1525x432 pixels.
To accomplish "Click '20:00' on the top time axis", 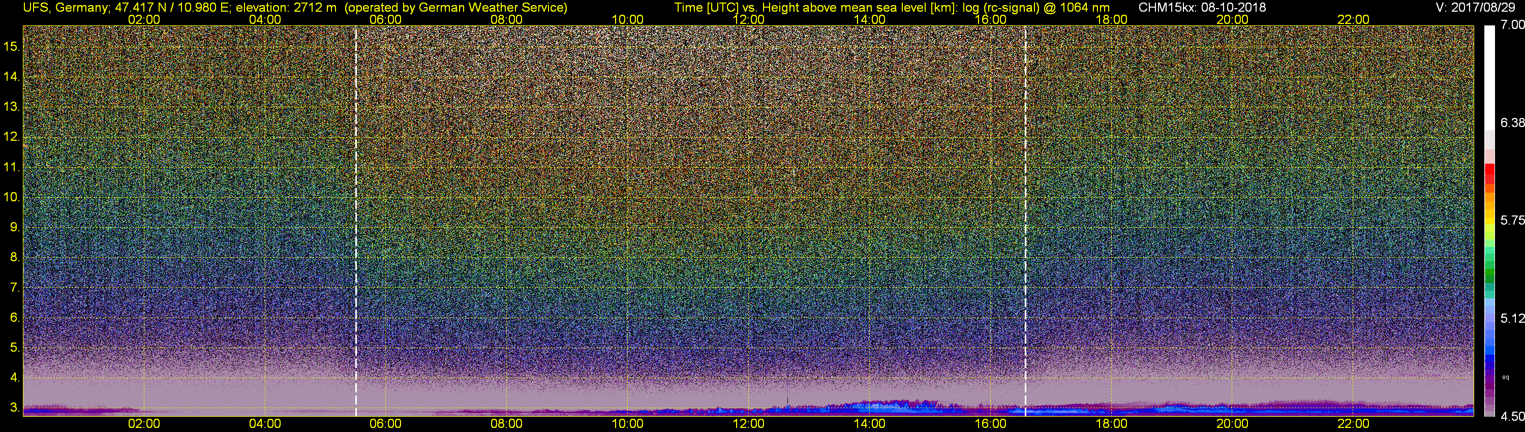I will 1232,19.
